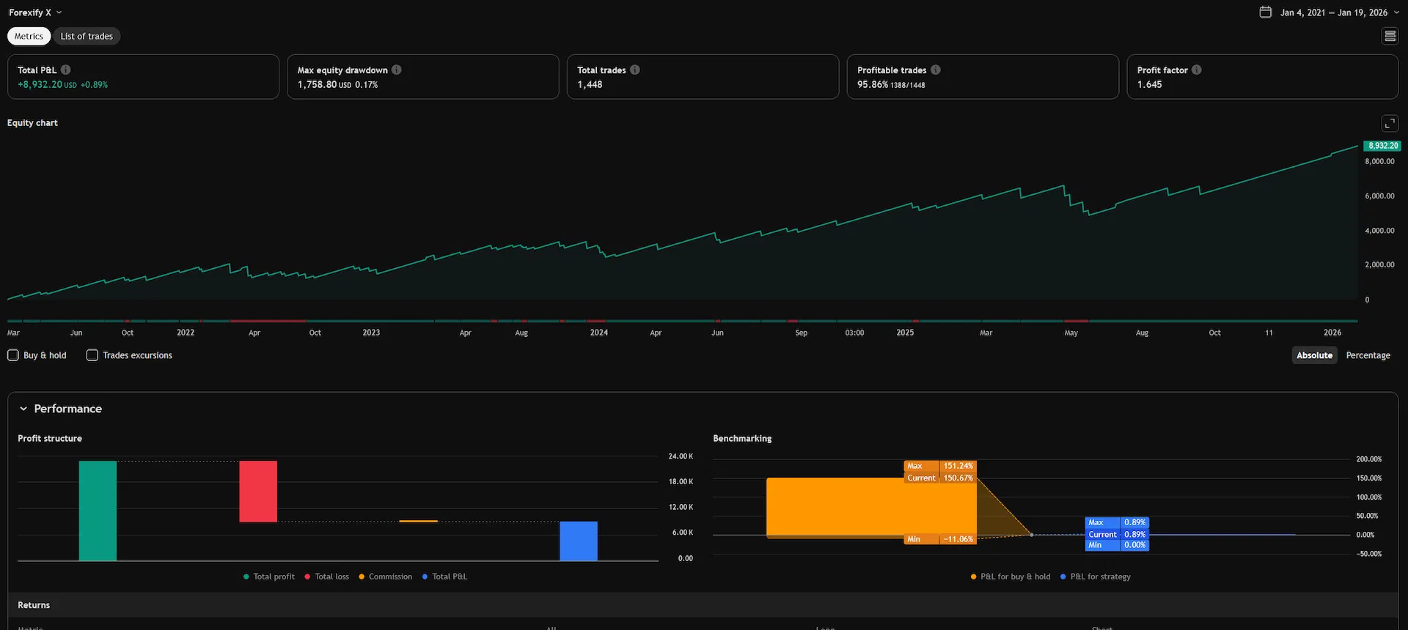Click the Total profit legend item

pyautogui.click(x=269, y=577)
